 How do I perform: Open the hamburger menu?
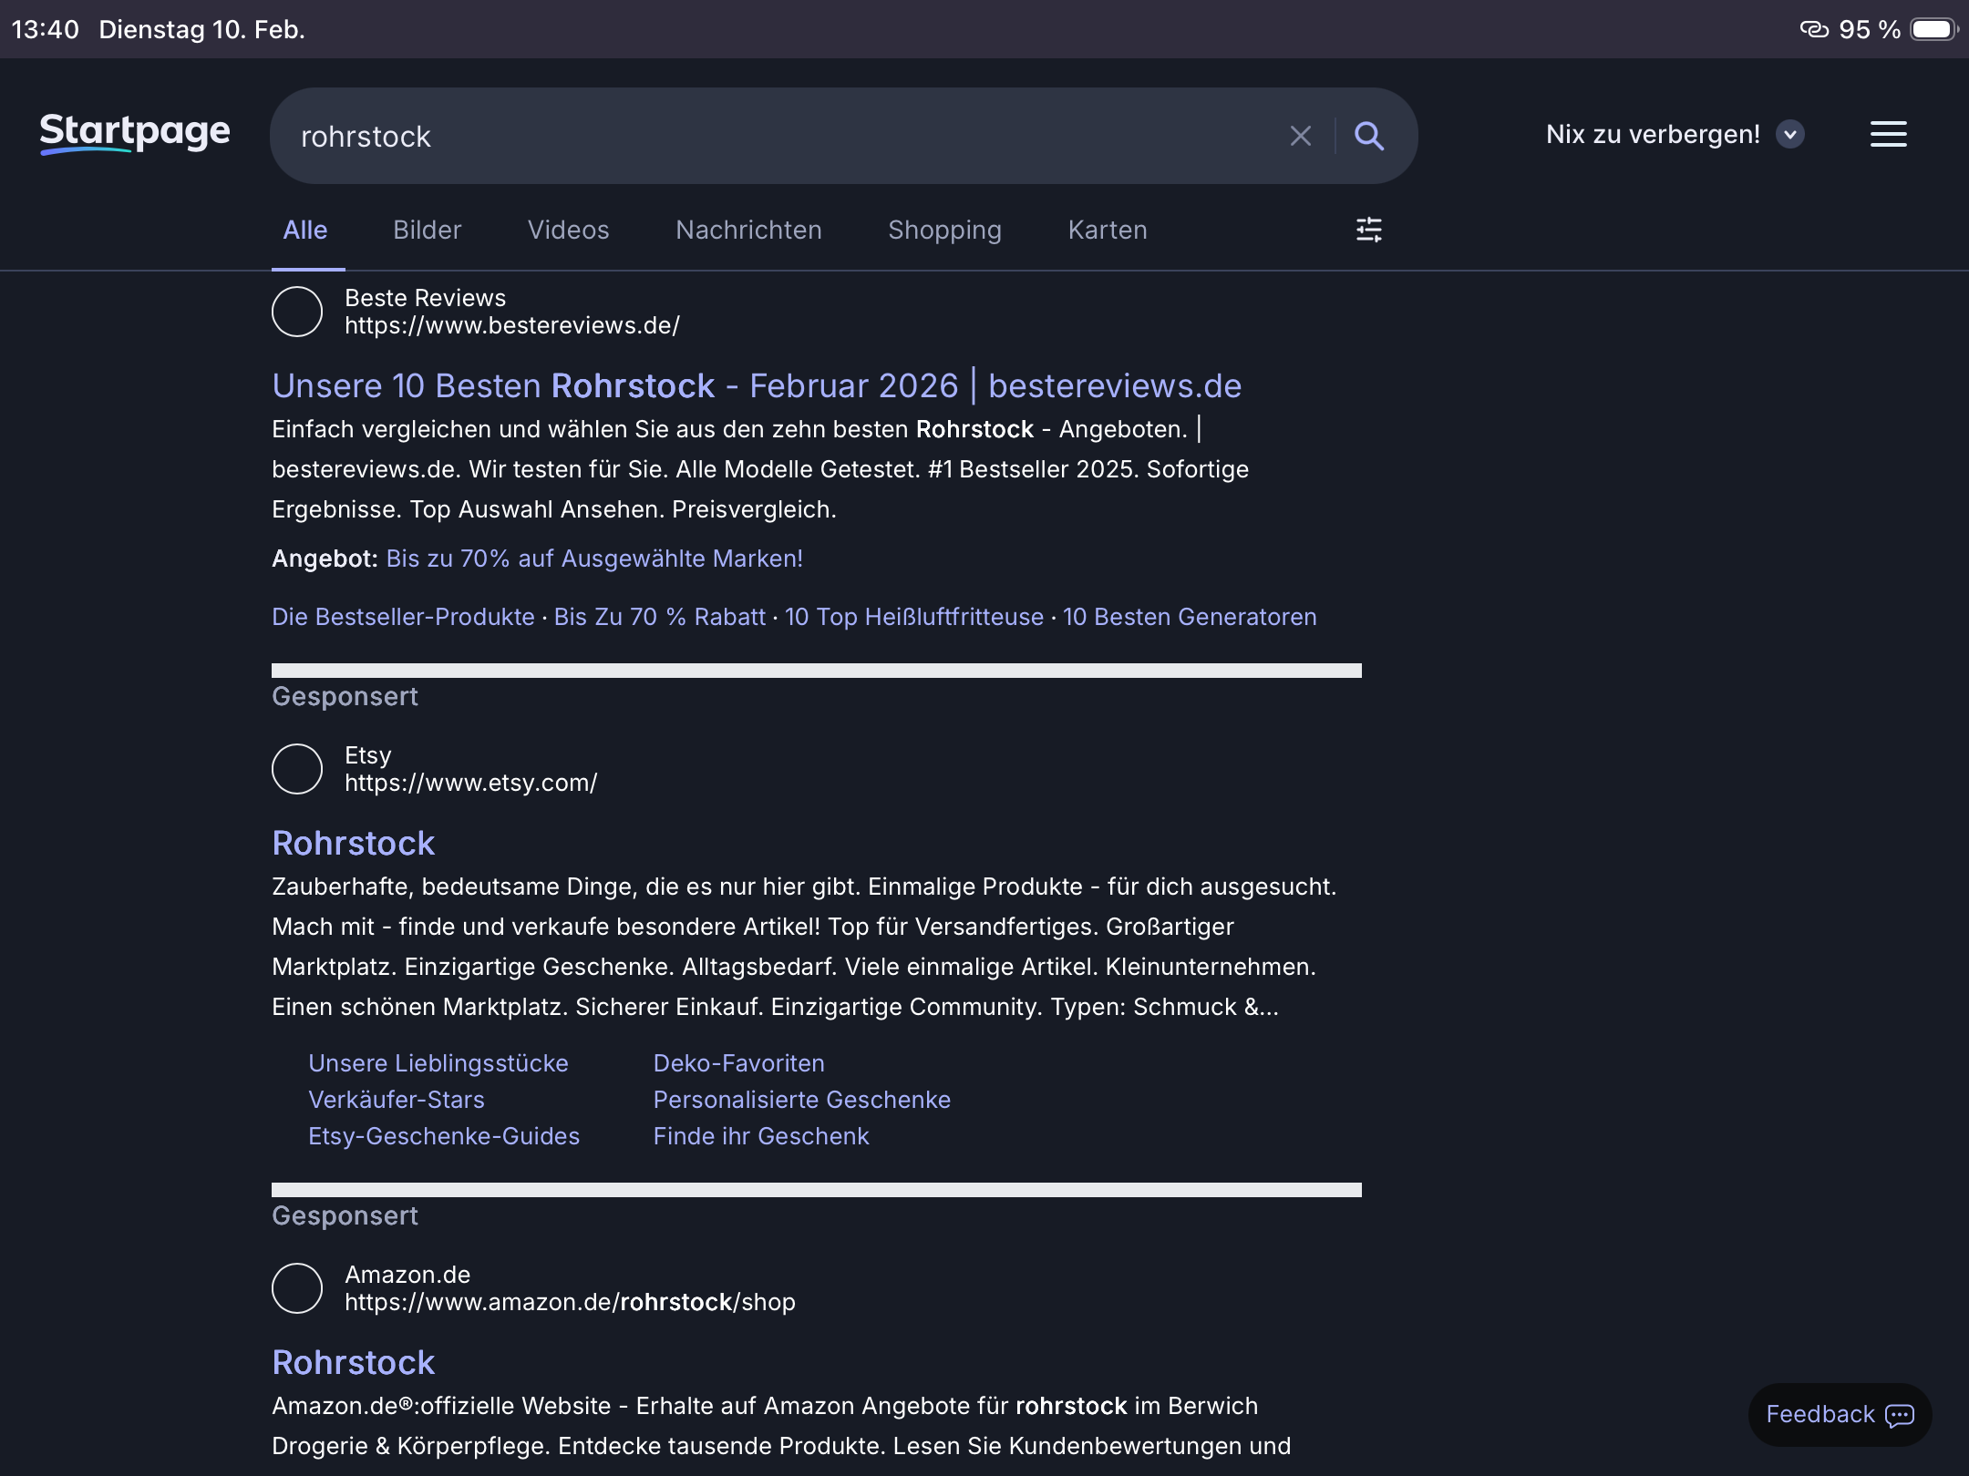[1888, 135]
